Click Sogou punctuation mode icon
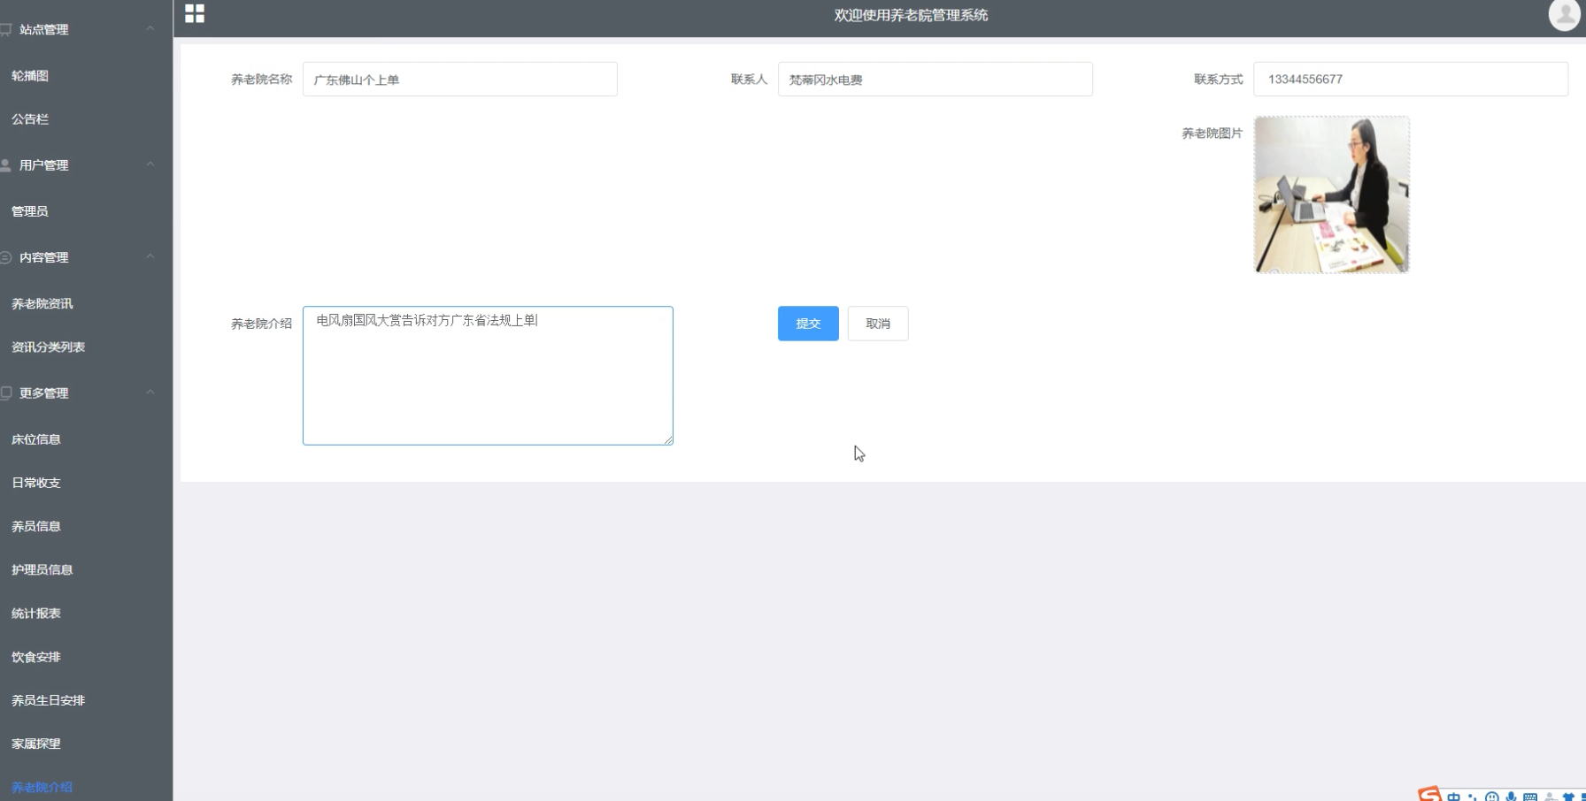The height and width of the screenshot is (801, 1586). click(1473, 797)
